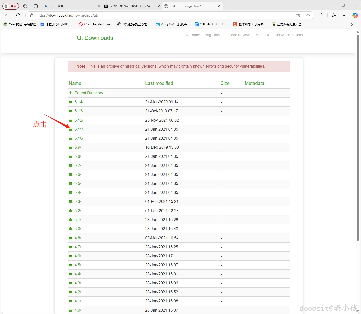The height and width of the screenshot is (314, 361).
Task: Open the browser extensions puzzle icon
Action: (321, 15)
